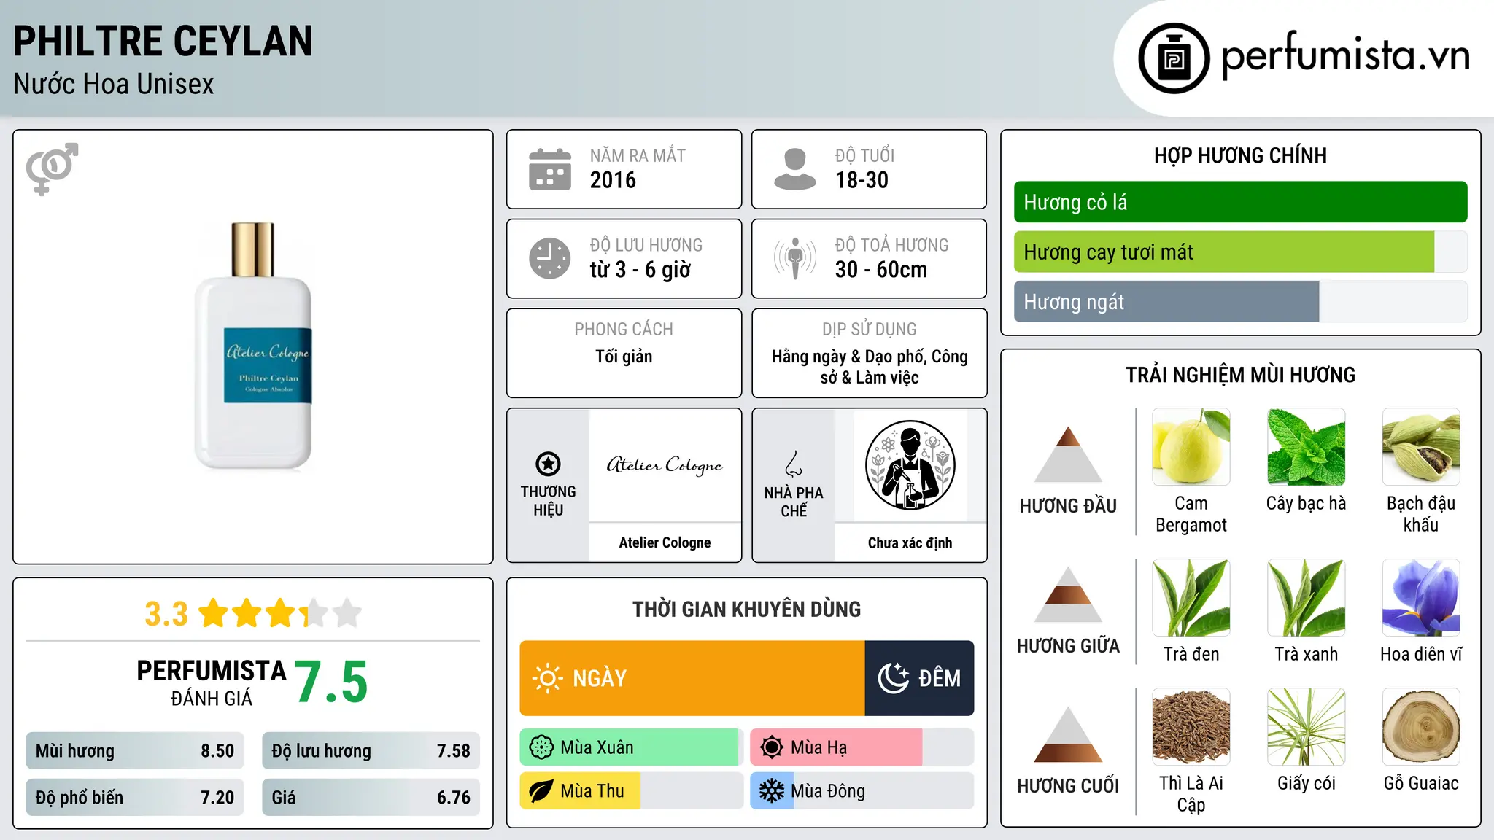Click the unisex gender symbol icon
The width and height of the screenshot is (1494, 840).
(x=52, y=168)
